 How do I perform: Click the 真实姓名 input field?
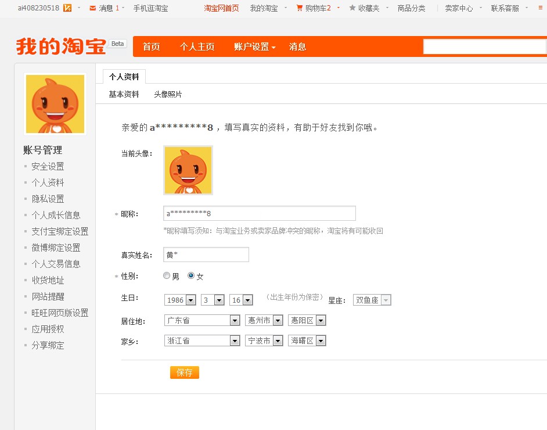point(206,255)
